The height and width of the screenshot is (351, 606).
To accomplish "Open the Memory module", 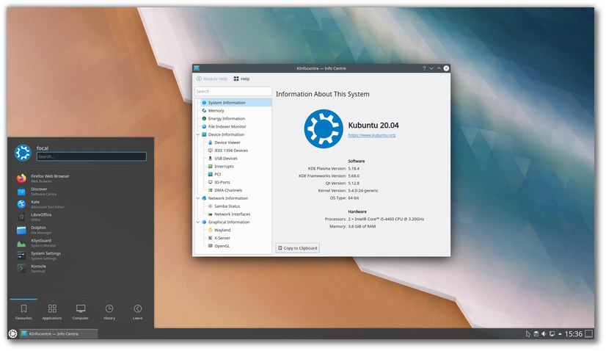I will pyautogui.click(x=216, y=111).
